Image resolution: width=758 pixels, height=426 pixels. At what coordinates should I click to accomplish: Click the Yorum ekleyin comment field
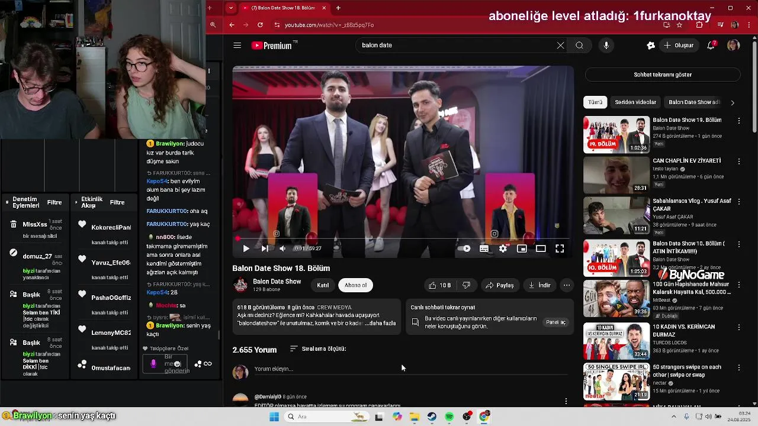coord(410,369)
